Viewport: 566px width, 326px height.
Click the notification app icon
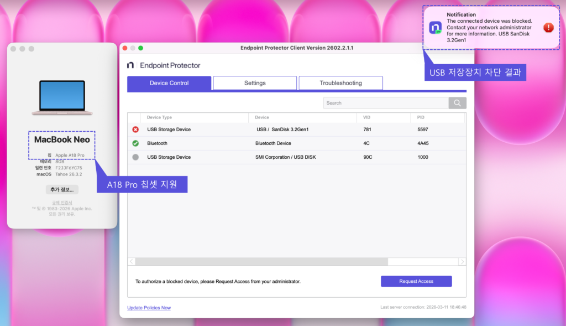436,28
